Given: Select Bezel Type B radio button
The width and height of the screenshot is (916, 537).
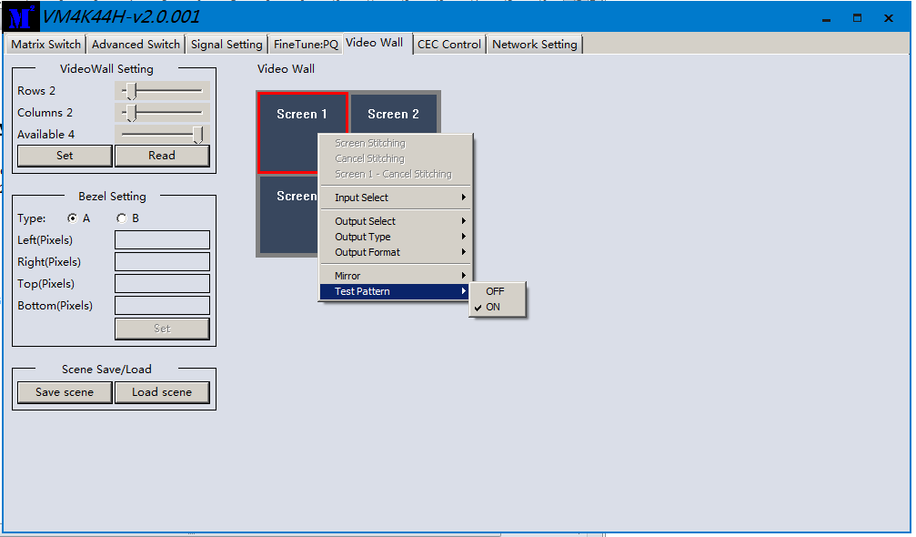Looking at the screenshot, I should 122,218.
